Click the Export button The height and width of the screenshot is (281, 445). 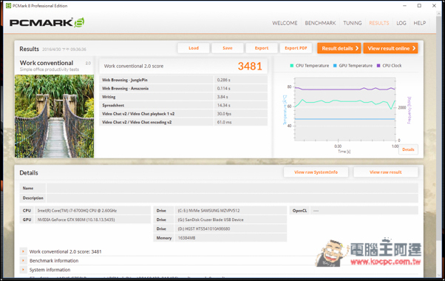coord(262,48)
